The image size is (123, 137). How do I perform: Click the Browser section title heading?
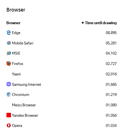click(x=16, y=10)
